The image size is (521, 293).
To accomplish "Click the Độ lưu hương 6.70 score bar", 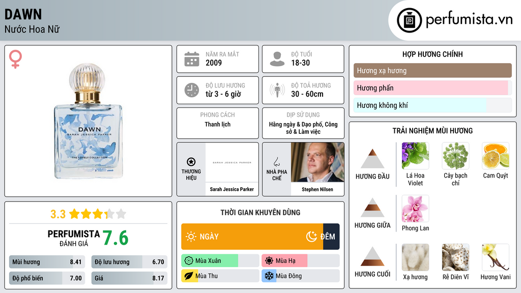I will [129, 262].
